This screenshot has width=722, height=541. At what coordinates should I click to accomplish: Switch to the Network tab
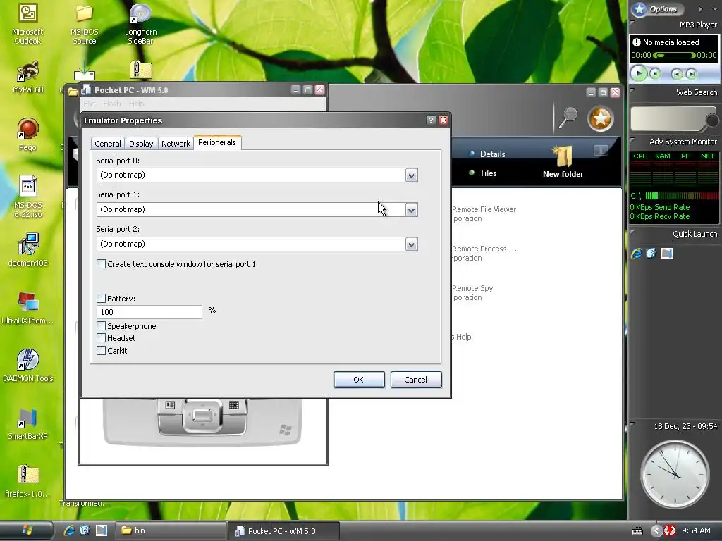[x=176, y=144]
